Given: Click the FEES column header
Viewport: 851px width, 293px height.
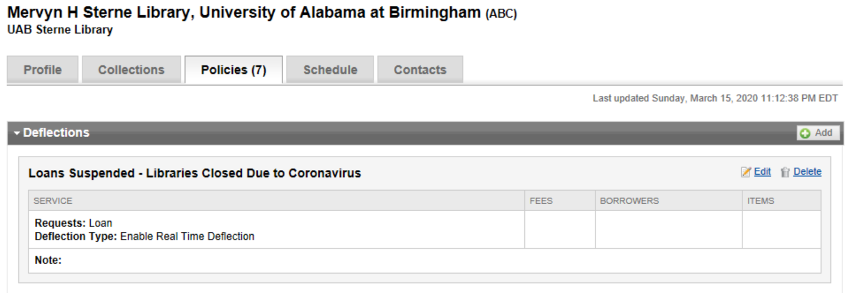Looking at the screenshot, I should coord(541,201).
